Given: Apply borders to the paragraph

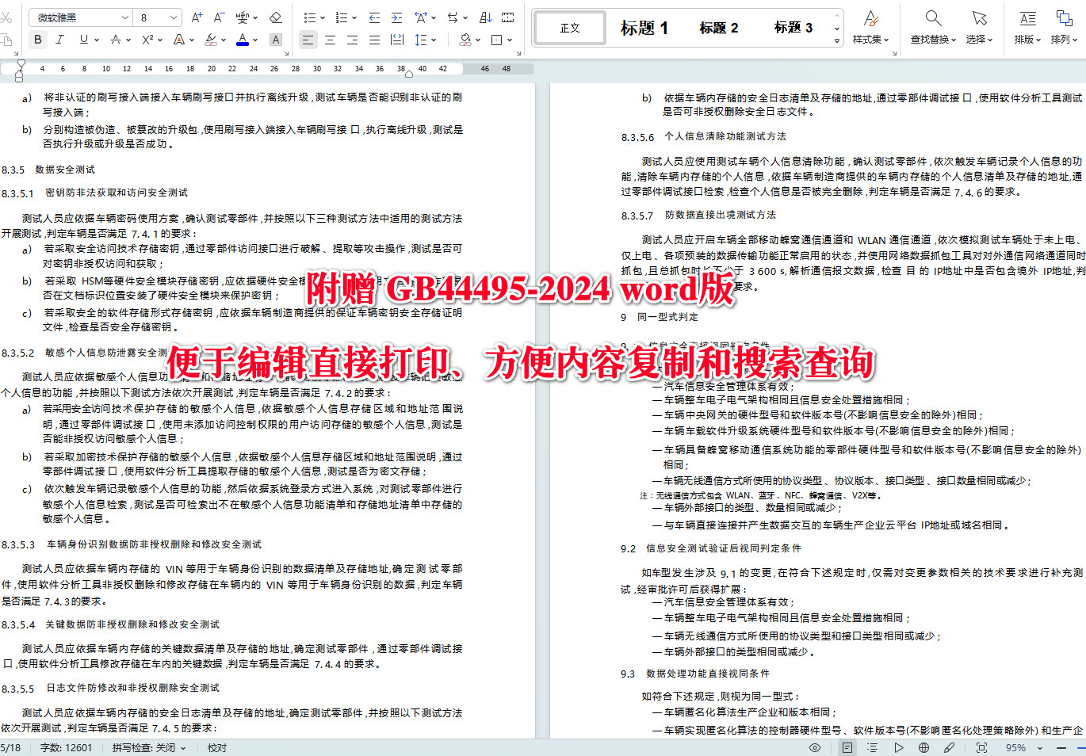Looking at the screenshot, I should coord(497,39).
